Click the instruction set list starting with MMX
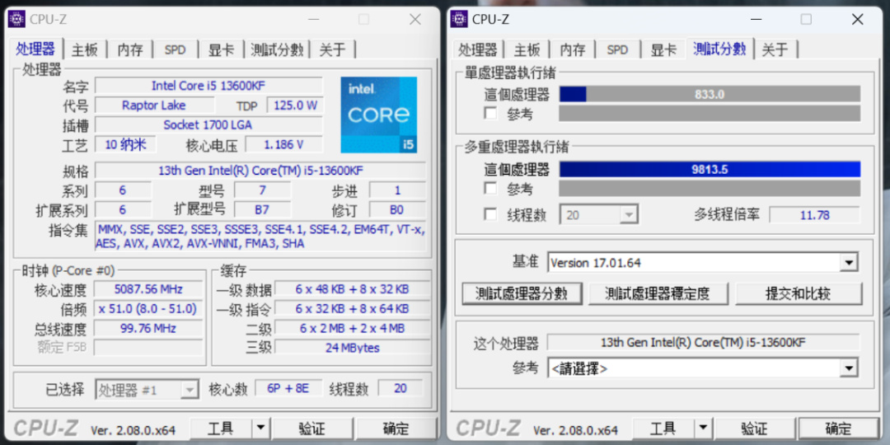This screenshot has width=890, height=445. (260, 237)
